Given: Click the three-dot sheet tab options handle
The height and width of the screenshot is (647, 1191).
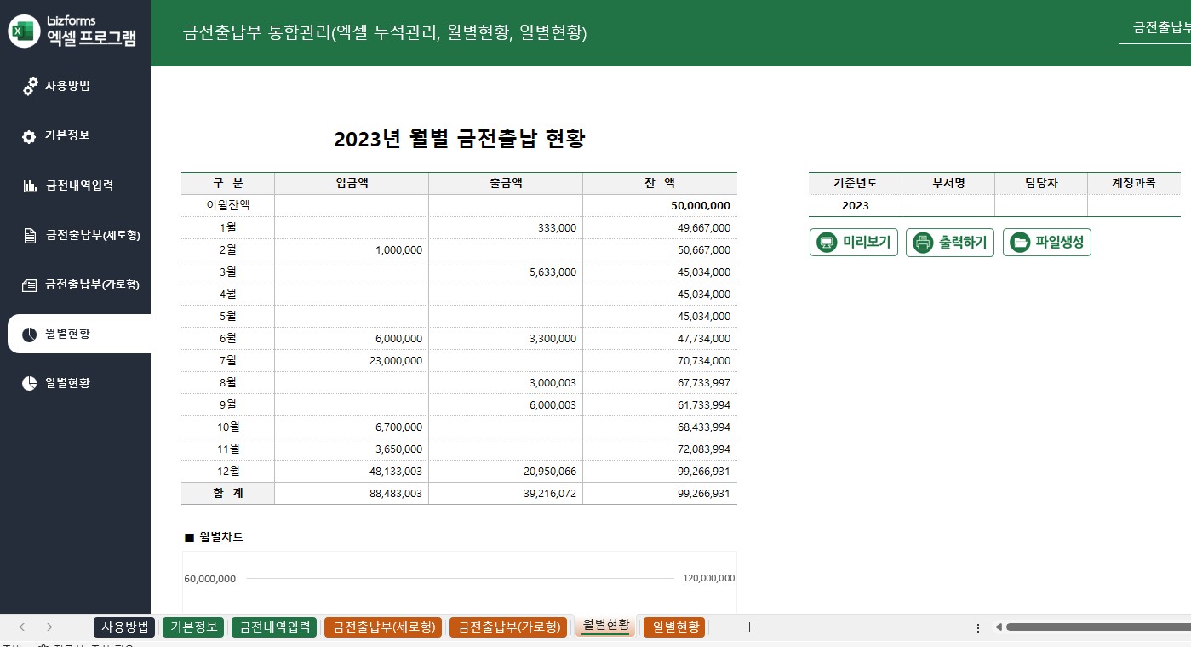Looking at the screenshot, I should point(977,627).
